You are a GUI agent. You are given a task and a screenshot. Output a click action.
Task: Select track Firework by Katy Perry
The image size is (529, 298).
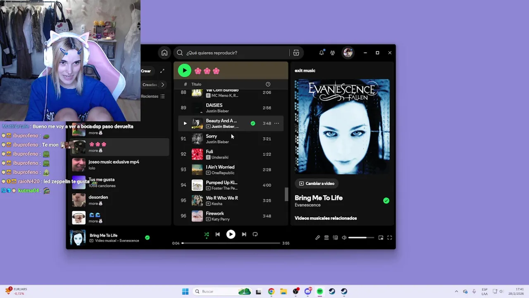[231, 216]
